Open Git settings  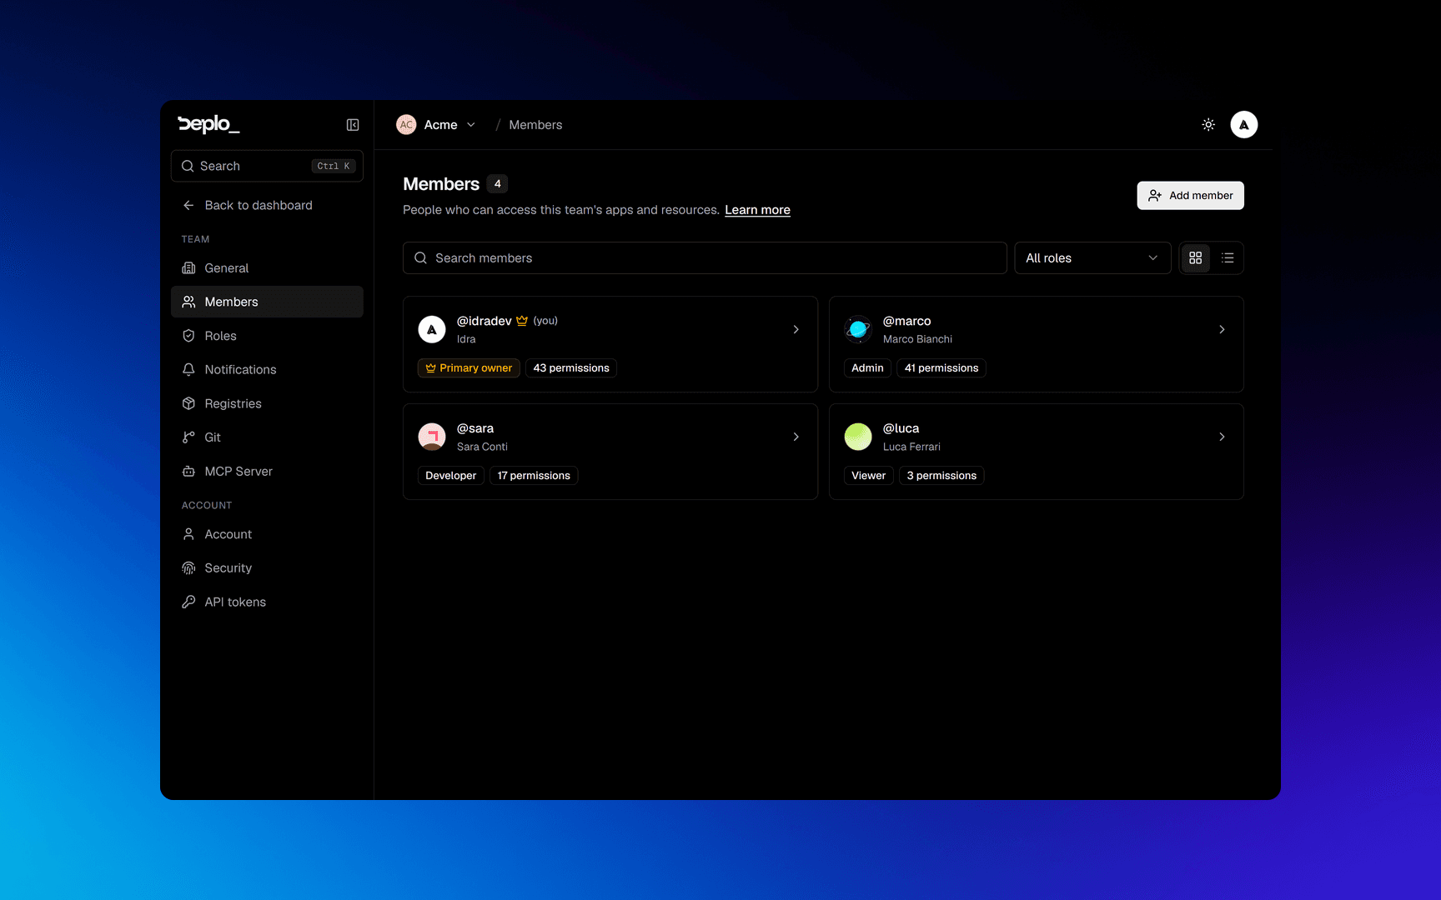click(x=267, y=437)
